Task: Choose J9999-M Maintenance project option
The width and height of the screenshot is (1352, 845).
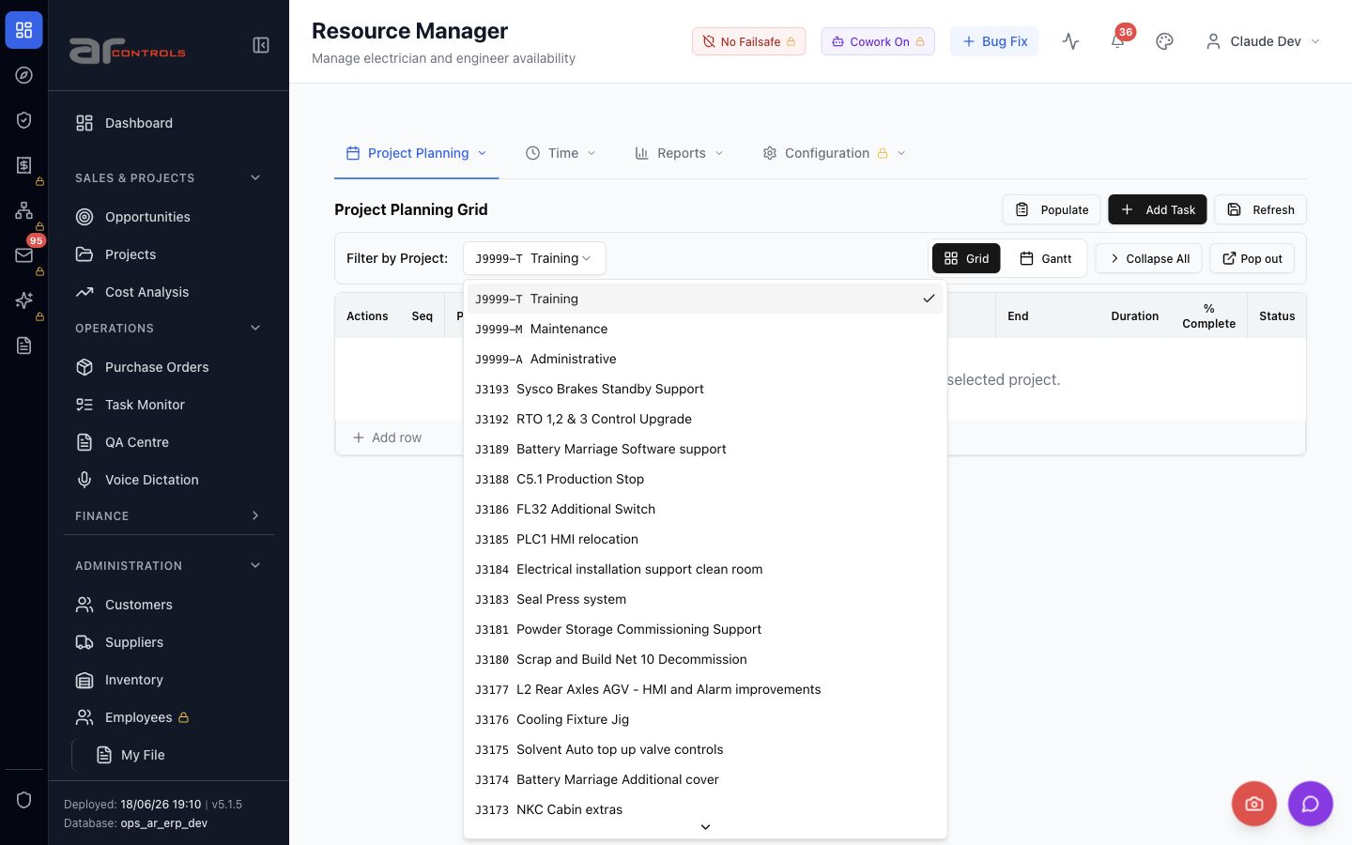Action: tap(705, 329)
